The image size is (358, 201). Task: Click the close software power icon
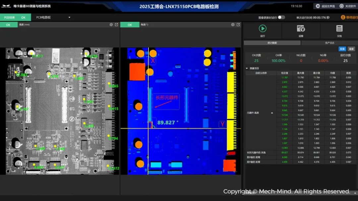coord(342,6)
